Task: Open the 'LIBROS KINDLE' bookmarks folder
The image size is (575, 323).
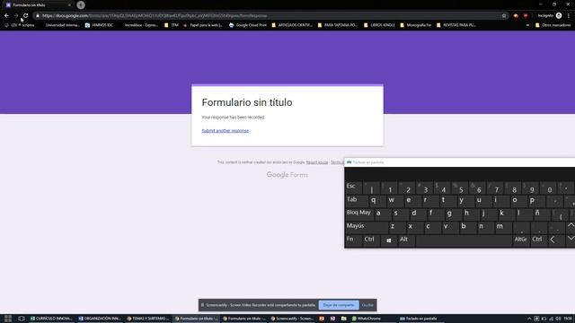Action: tap(379, 25)
